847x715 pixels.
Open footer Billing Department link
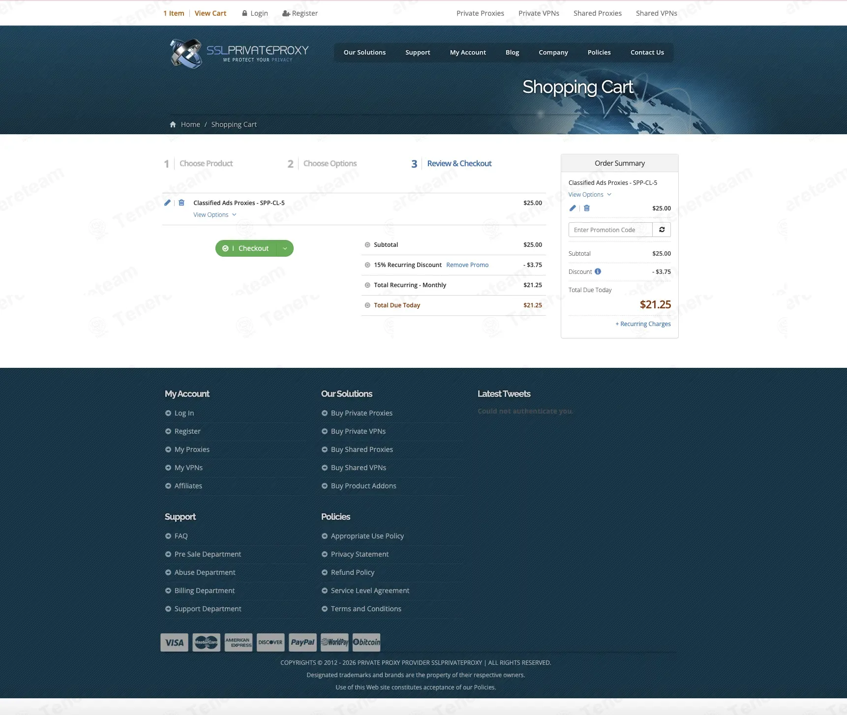click(205, 591)
